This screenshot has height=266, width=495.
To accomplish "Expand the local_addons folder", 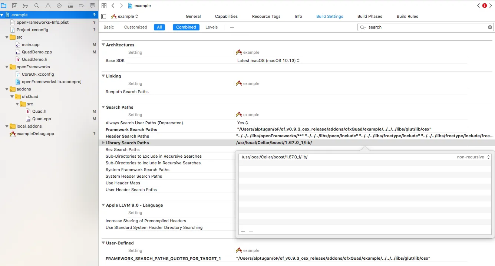I will tap(7, 126).
